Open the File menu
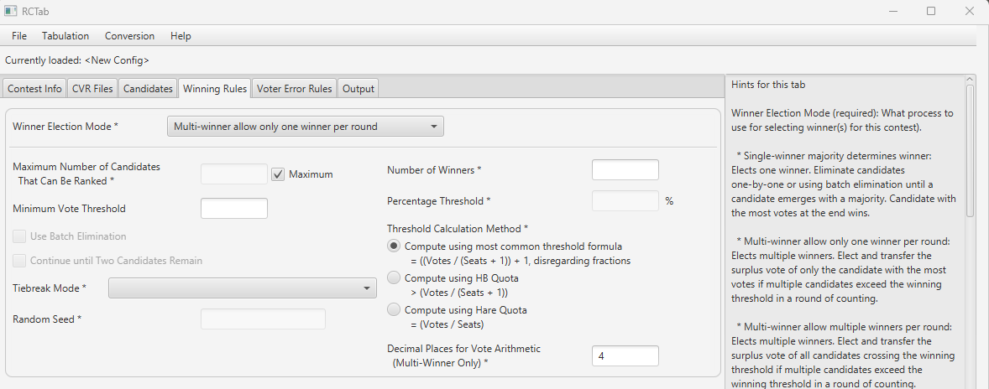The width and height of the screenshot is (989, 389). point(19,36)
